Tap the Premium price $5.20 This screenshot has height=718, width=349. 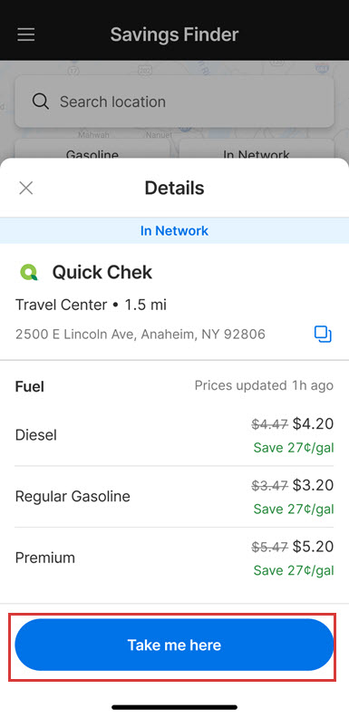coord(313,547)
